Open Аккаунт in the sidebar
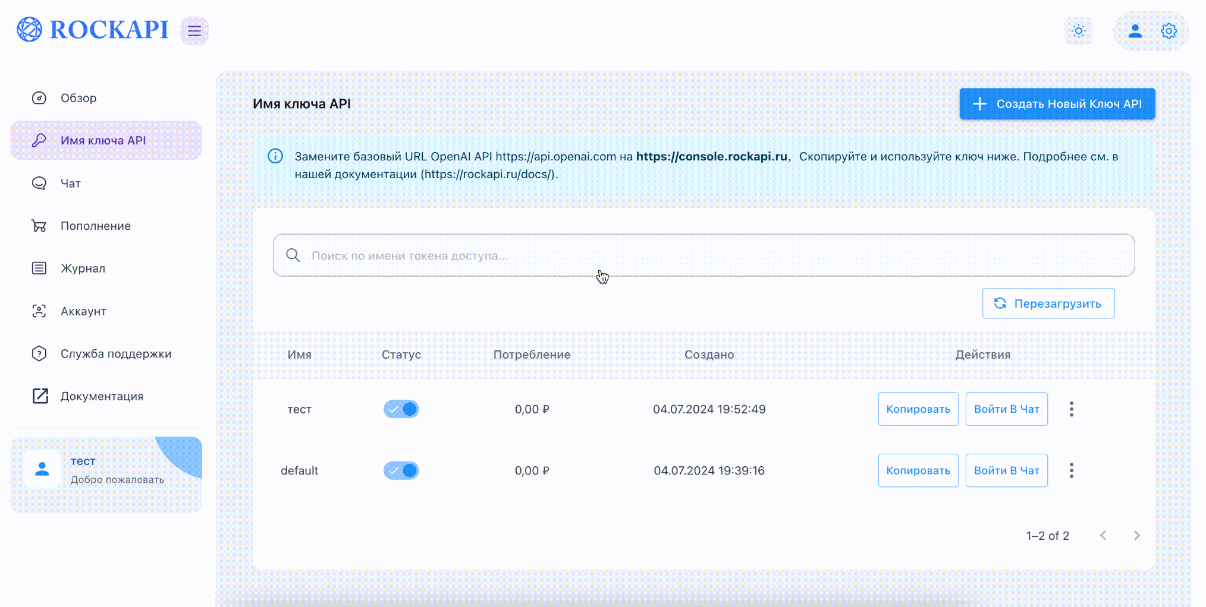The width and height of the screenshot is (1206, 607). click(106, 311)
